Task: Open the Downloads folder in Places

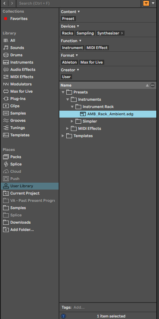Action: (30, 222)
